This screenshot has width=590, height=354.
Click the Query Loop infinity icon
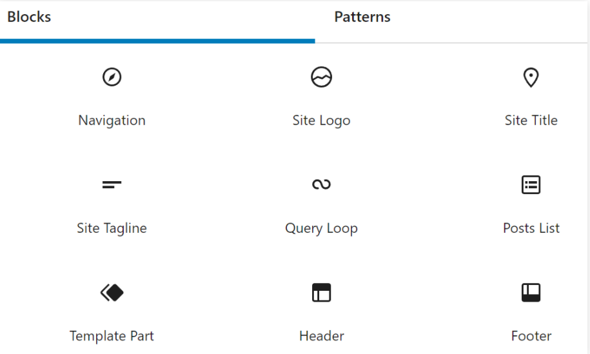coord(321,185)
